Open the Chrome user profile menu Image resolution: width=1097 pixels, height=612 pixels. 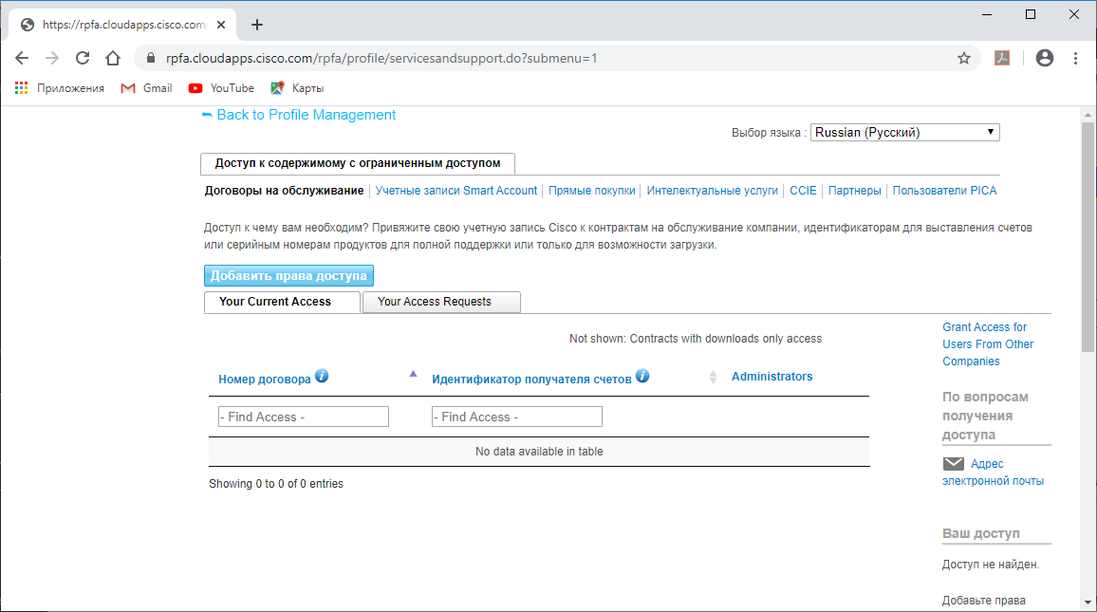1045,58
